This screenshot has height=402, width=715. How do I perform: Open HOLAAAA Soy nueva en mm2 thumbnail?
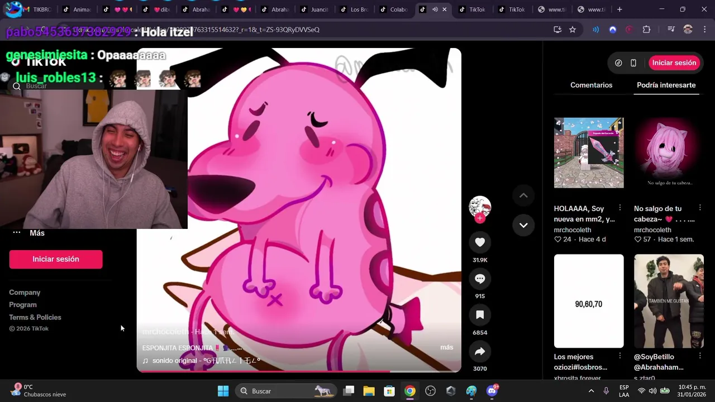589,152
